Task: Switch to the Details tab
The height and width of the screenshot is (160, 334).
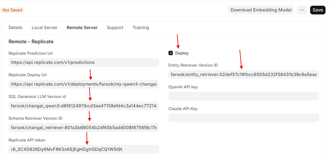Action: click(16, 28)
